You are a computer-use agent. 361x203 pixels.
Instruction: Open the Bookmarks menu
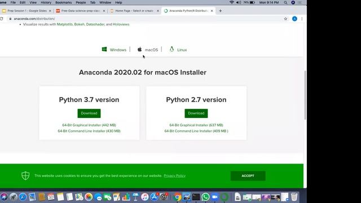63,2
